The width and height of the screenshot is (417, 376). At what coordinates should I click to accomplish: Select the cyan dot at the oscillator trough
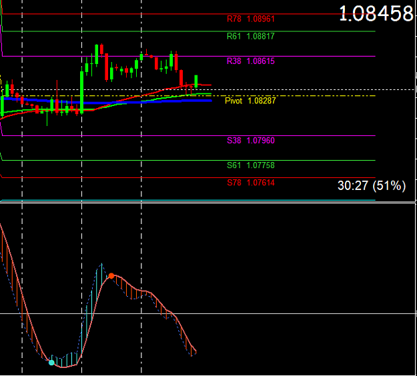coord(51,363)
